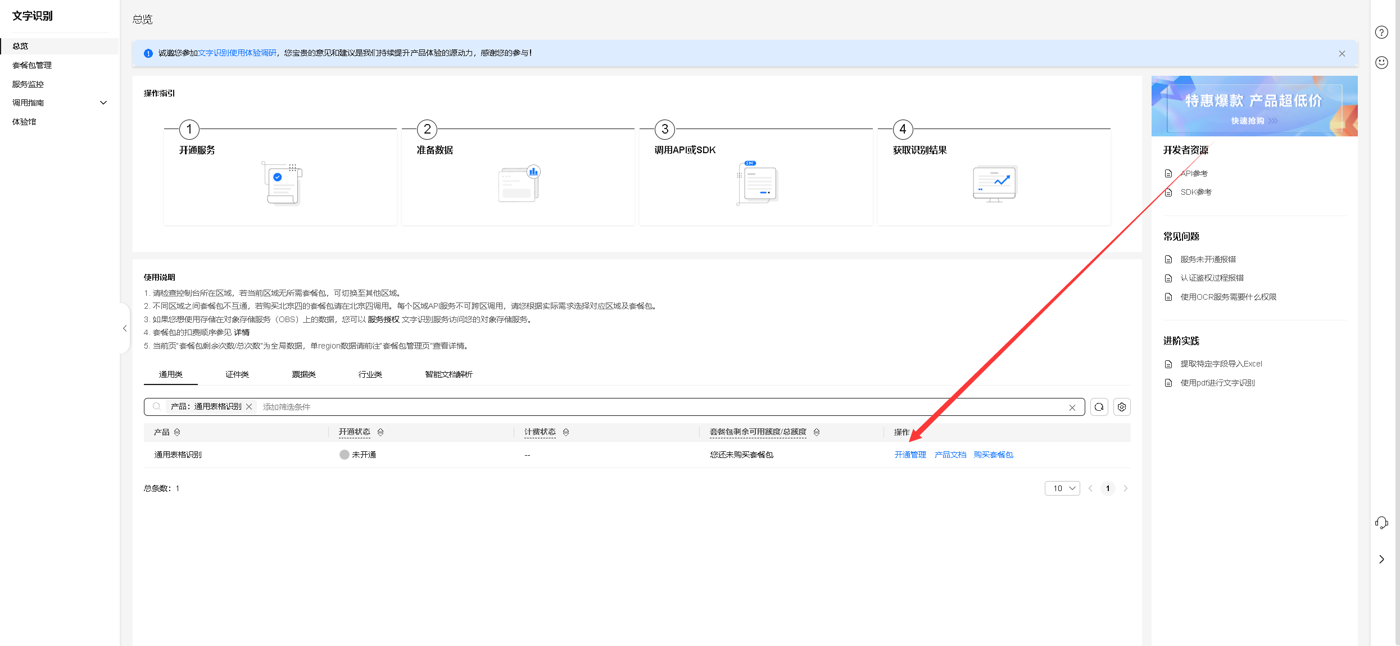Sort by the 开通状态 column
This screenshot has width=1400, height=646.
pyautogui.click(x=380, y=432)
